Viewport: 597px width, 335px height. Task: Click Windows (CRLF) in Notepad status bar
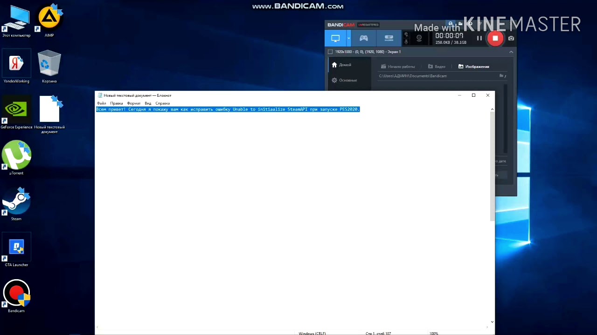312,333
